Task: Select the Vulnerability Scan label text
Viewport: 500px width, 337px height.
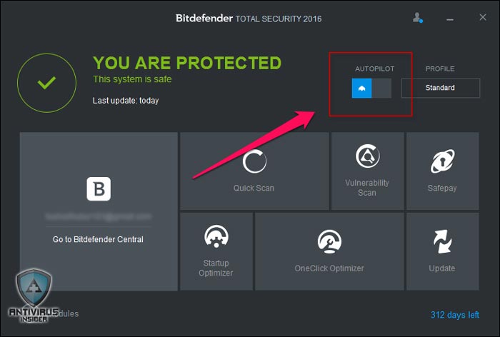Action: pos(367,188)
